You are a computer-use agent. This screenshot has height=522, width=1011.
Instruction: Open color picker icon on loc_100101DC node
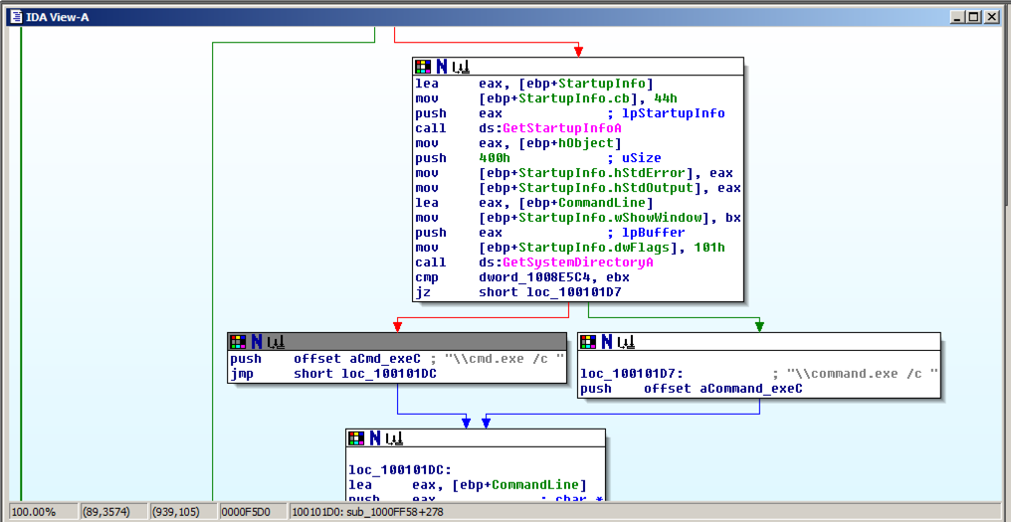(356, 438)
